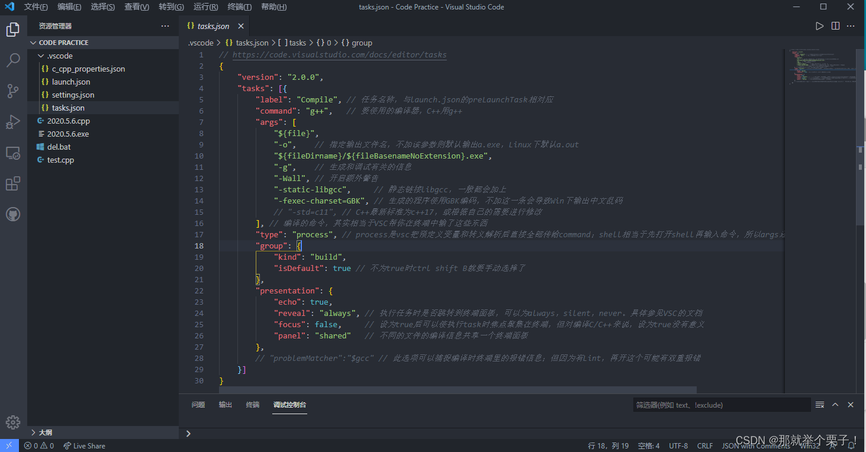Expand the 大纲 outline section
The width and height of the screenshot is (866, 452).
pyautogui.click(x=103, y=432)
